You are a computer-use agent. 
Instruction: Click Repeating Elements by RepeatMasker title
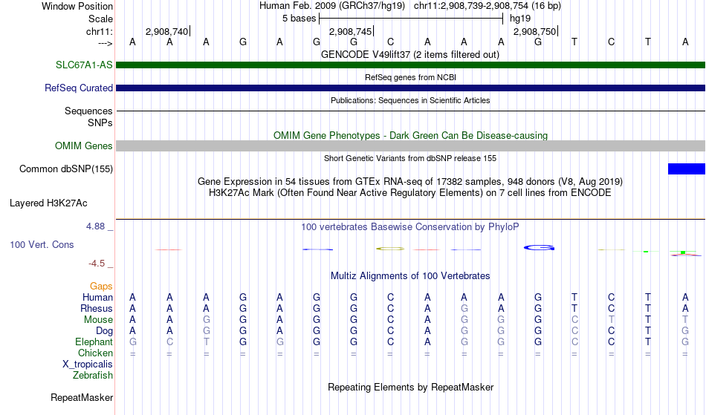click(x=410, y=387)
